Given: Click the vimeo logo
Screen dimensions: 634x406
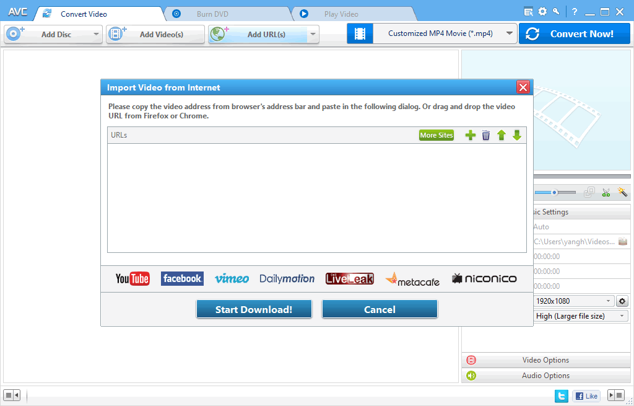Looking at the screenshot, I should pos(232,278).
